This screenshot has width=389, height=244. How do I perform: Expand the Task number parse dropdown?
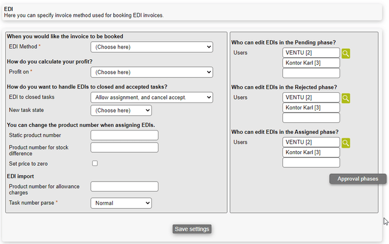click(121, 203)
